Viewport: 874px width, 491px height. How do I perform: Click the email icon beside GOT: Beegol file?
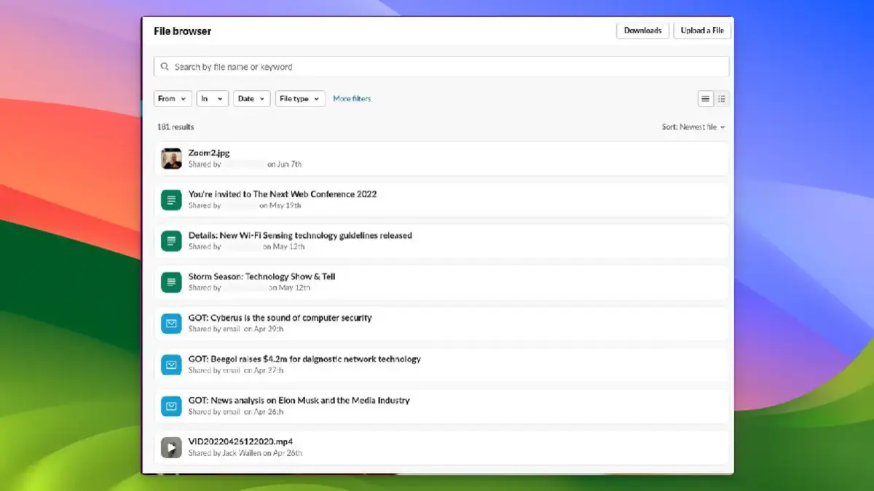click(x=171, y=364)
